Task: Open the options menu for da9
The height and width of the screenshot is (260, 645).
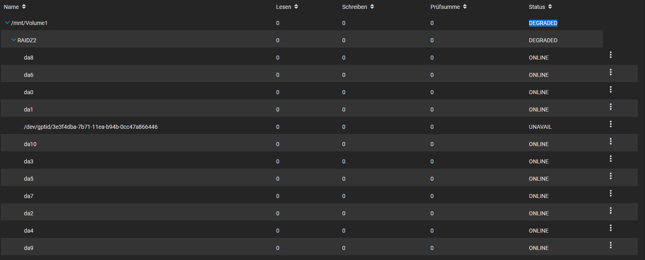Action: click(610, 245)
